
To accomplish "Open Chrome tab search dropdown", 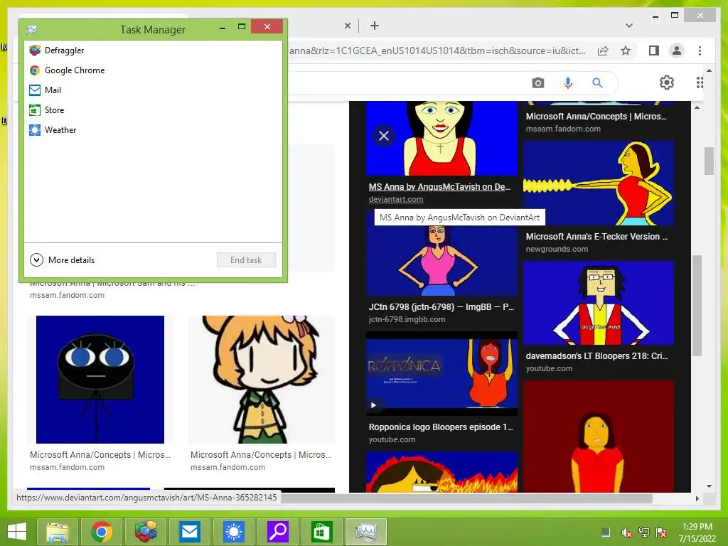I will coord(629,26).
